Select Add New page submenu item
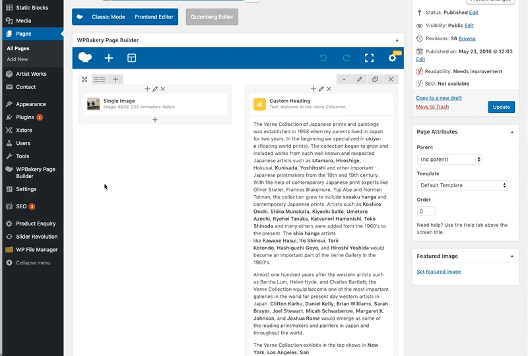 (18, 59)
